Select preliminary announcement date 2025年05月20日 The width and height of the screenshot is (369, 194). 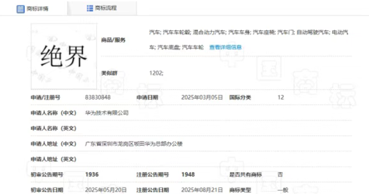pyautogui.click(x=106, y=190)
